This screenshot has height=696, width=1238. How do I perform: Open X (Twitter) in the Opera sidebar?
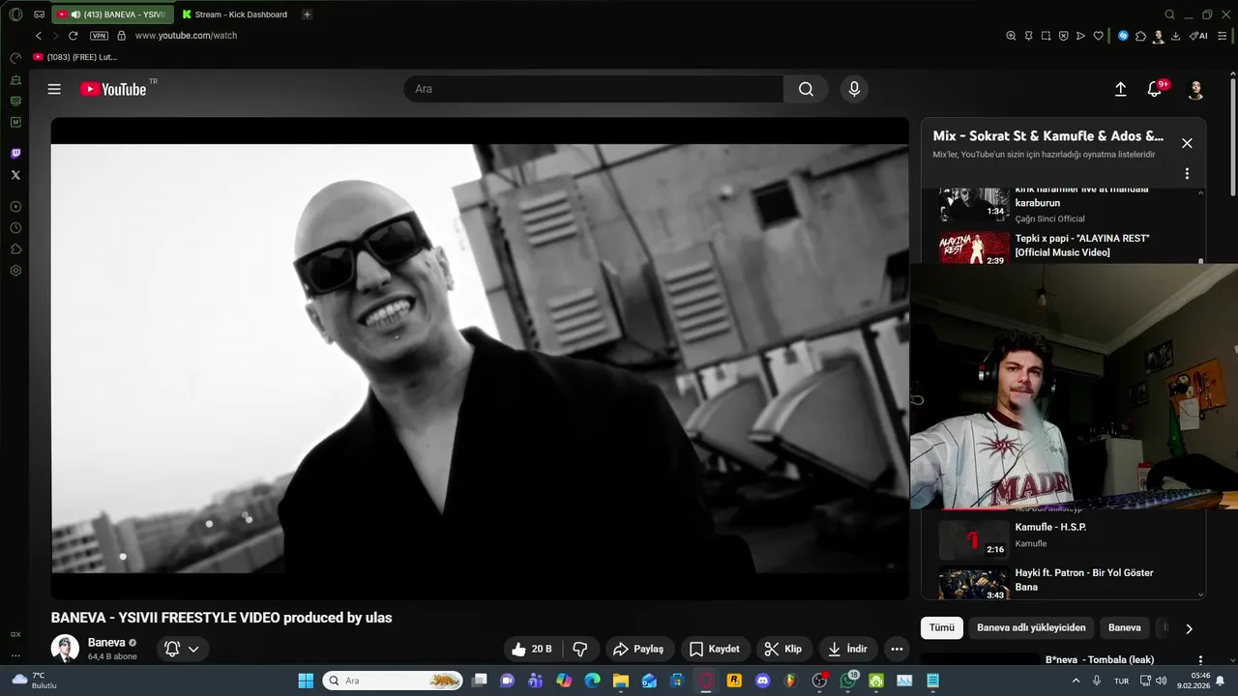[15, 175]
